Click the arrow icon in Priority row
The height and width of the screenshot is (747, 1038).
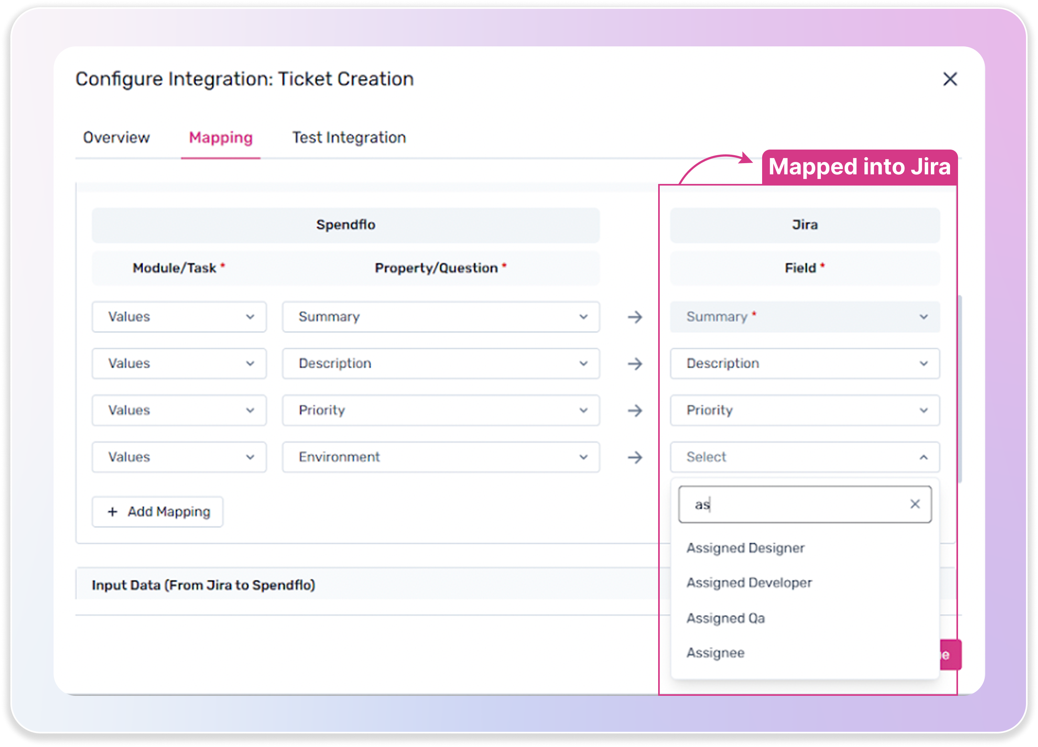tap(635, 410)
